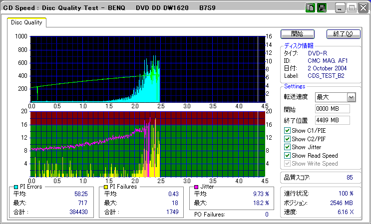Click the upper PI Errors graph area

(147, 69)
